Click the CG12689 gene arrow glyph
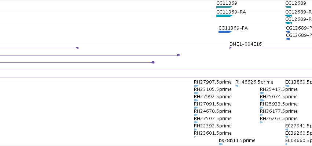Viewport: 312px width, 146px height. [288, 7]
